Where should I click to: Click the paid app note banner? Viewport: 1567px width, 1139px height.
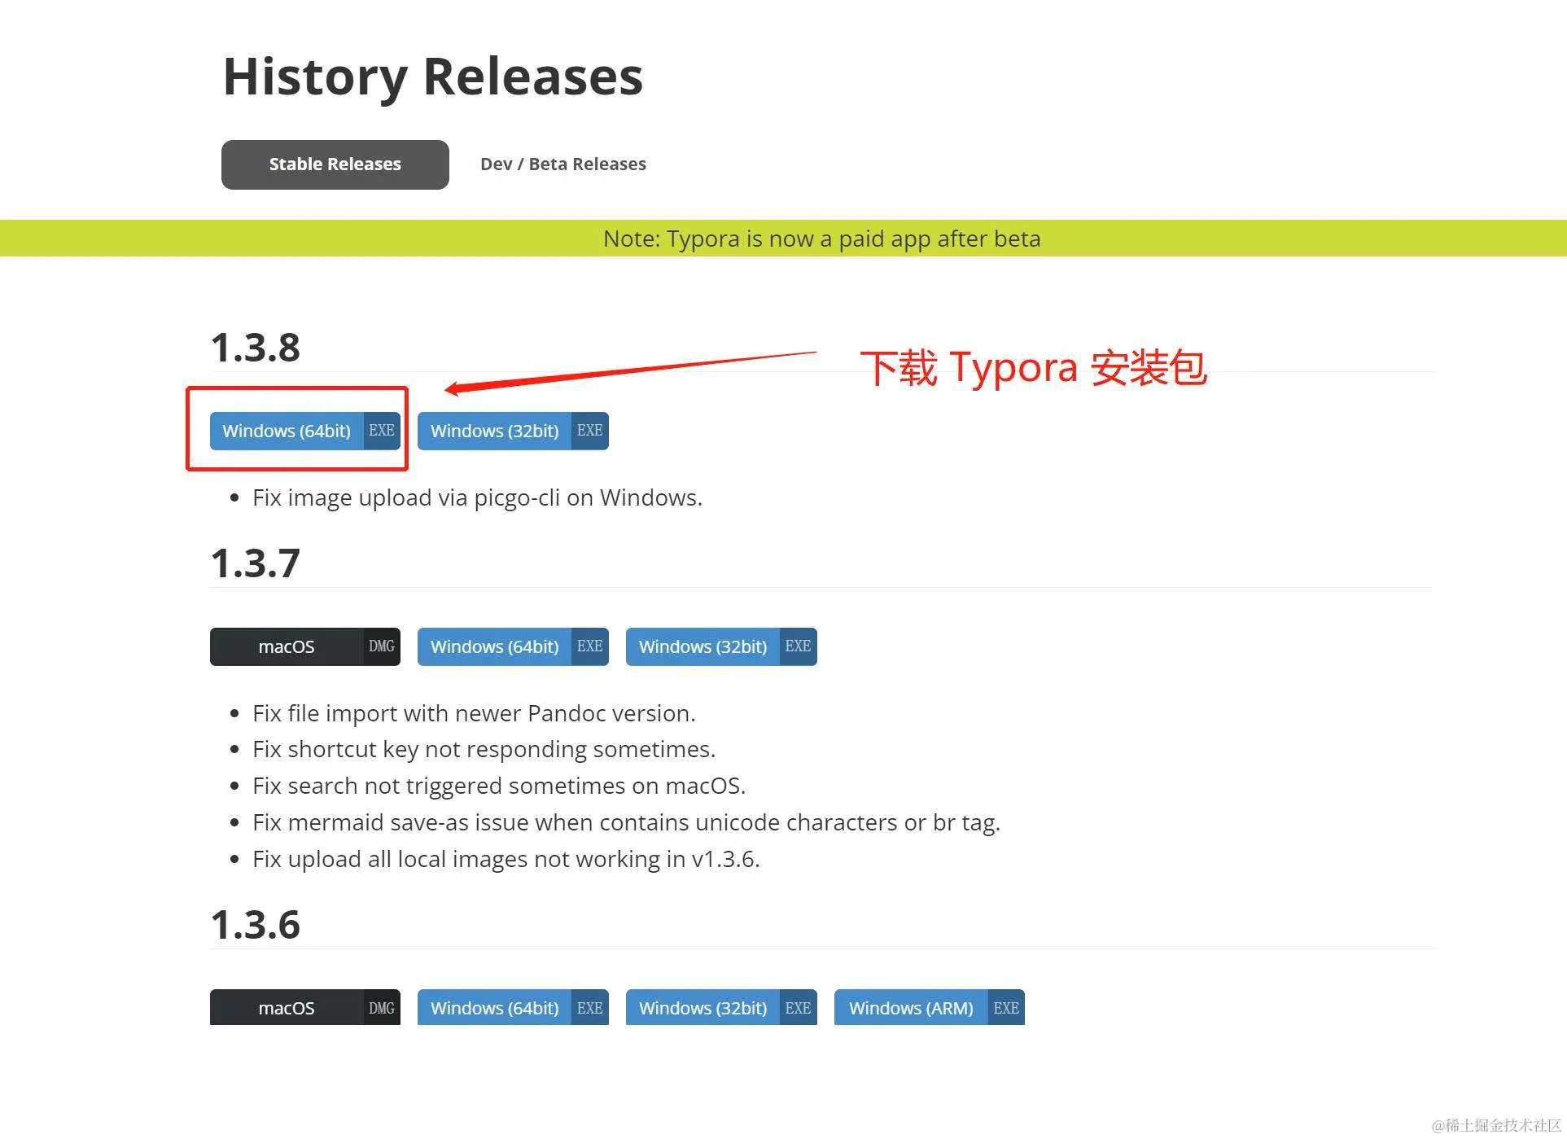pyautogui.click(x=821, y=239)
